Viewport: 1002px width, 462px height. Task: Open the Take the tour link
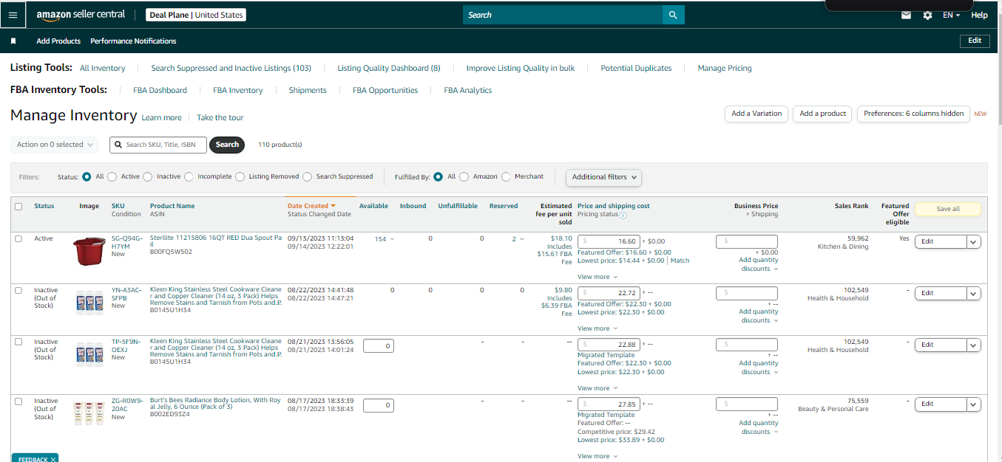pos(220,117)
